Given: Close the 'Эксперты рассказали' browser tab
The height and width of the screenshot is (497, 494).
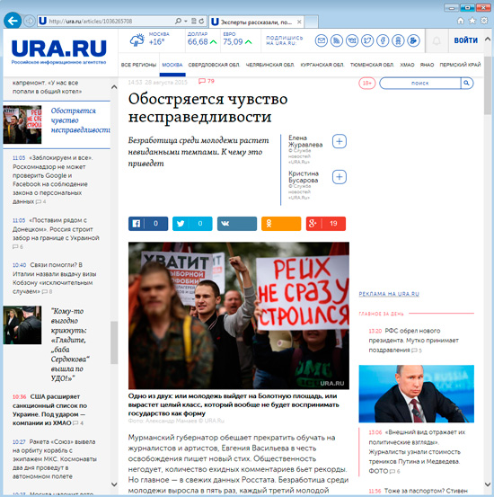Looking at the screenshot, I should (299, 22).
